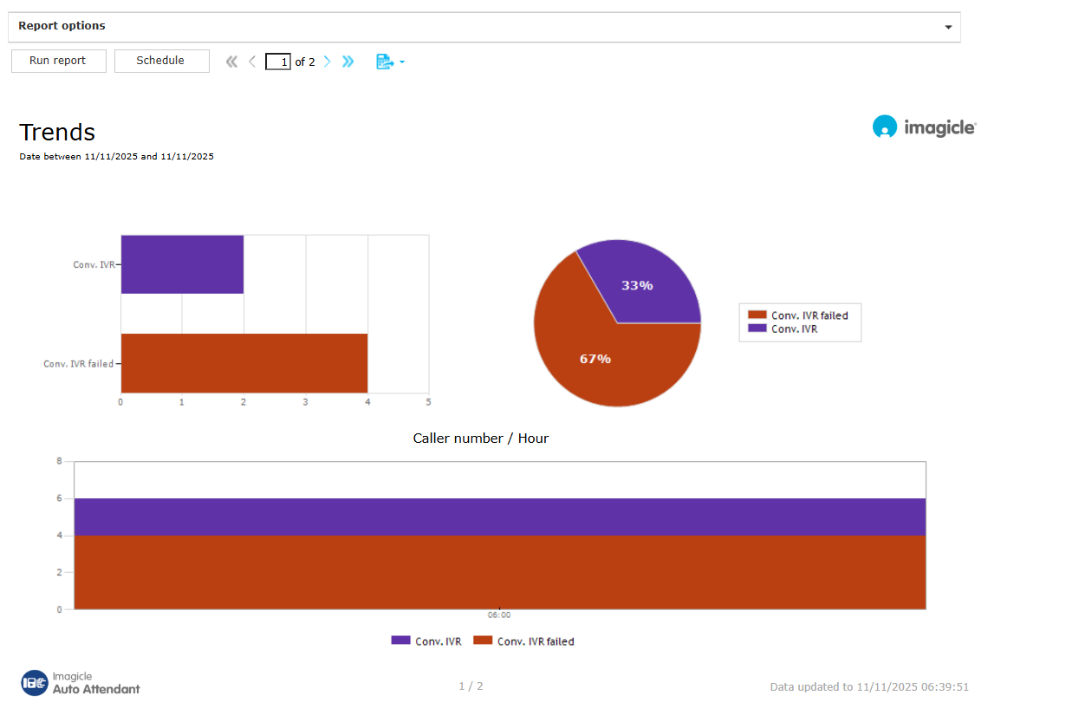Go to the previous report page
The width and height of the screenshot is (1066, 715).
click(x=252, y=62)
